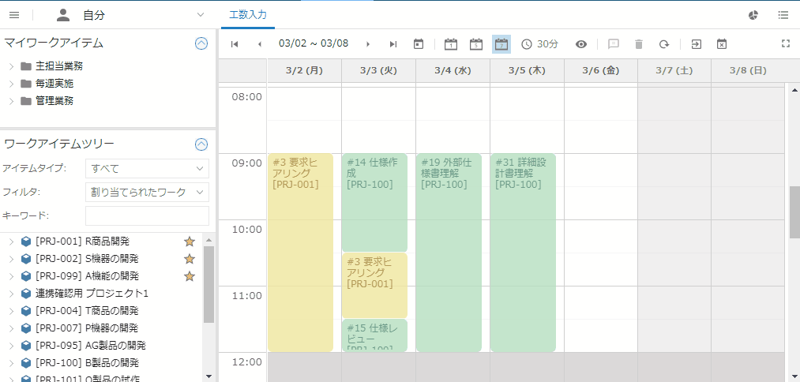Toggle favorite star for A機能の開発

tap(190, 276)
